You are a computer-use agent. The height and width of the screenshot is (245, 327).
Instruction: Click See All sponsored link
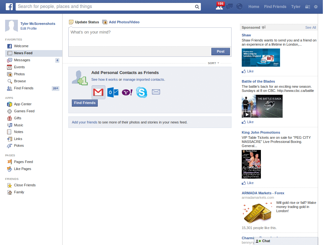point(310,27)
